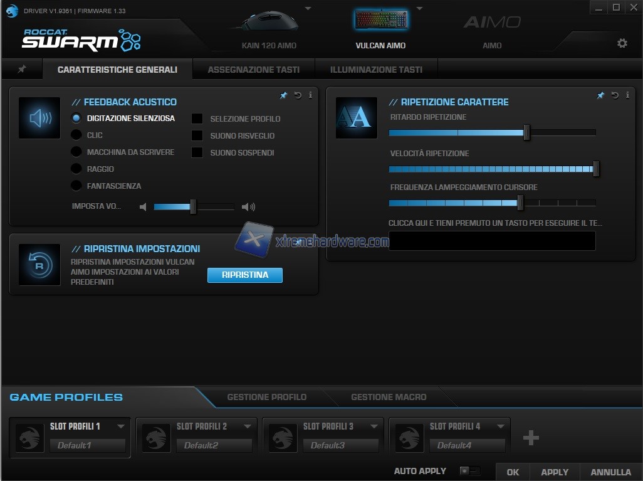
Task: Expand dropdown arrow beside Vulcan AIMO device
Action: (x=419, y=8)
